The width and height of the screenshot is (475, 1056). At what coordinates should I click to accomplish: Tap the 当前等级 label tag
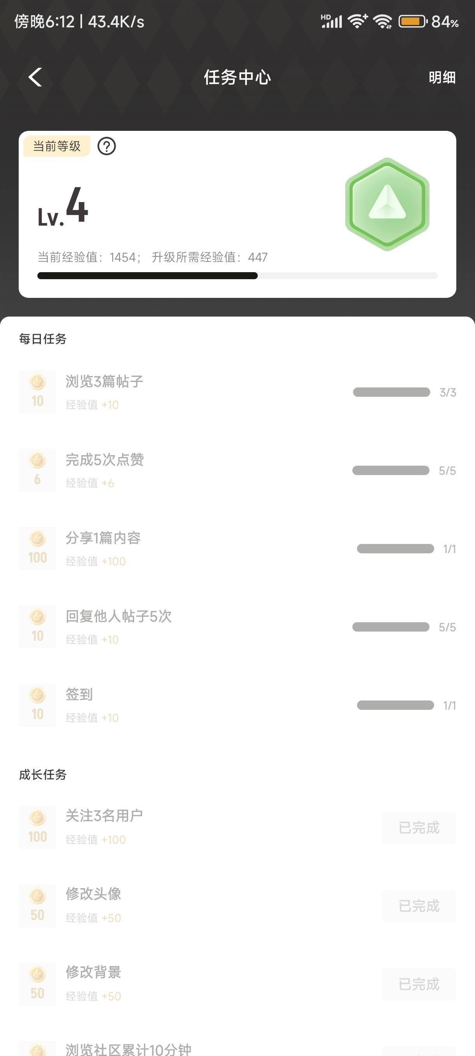click(56, 146)
